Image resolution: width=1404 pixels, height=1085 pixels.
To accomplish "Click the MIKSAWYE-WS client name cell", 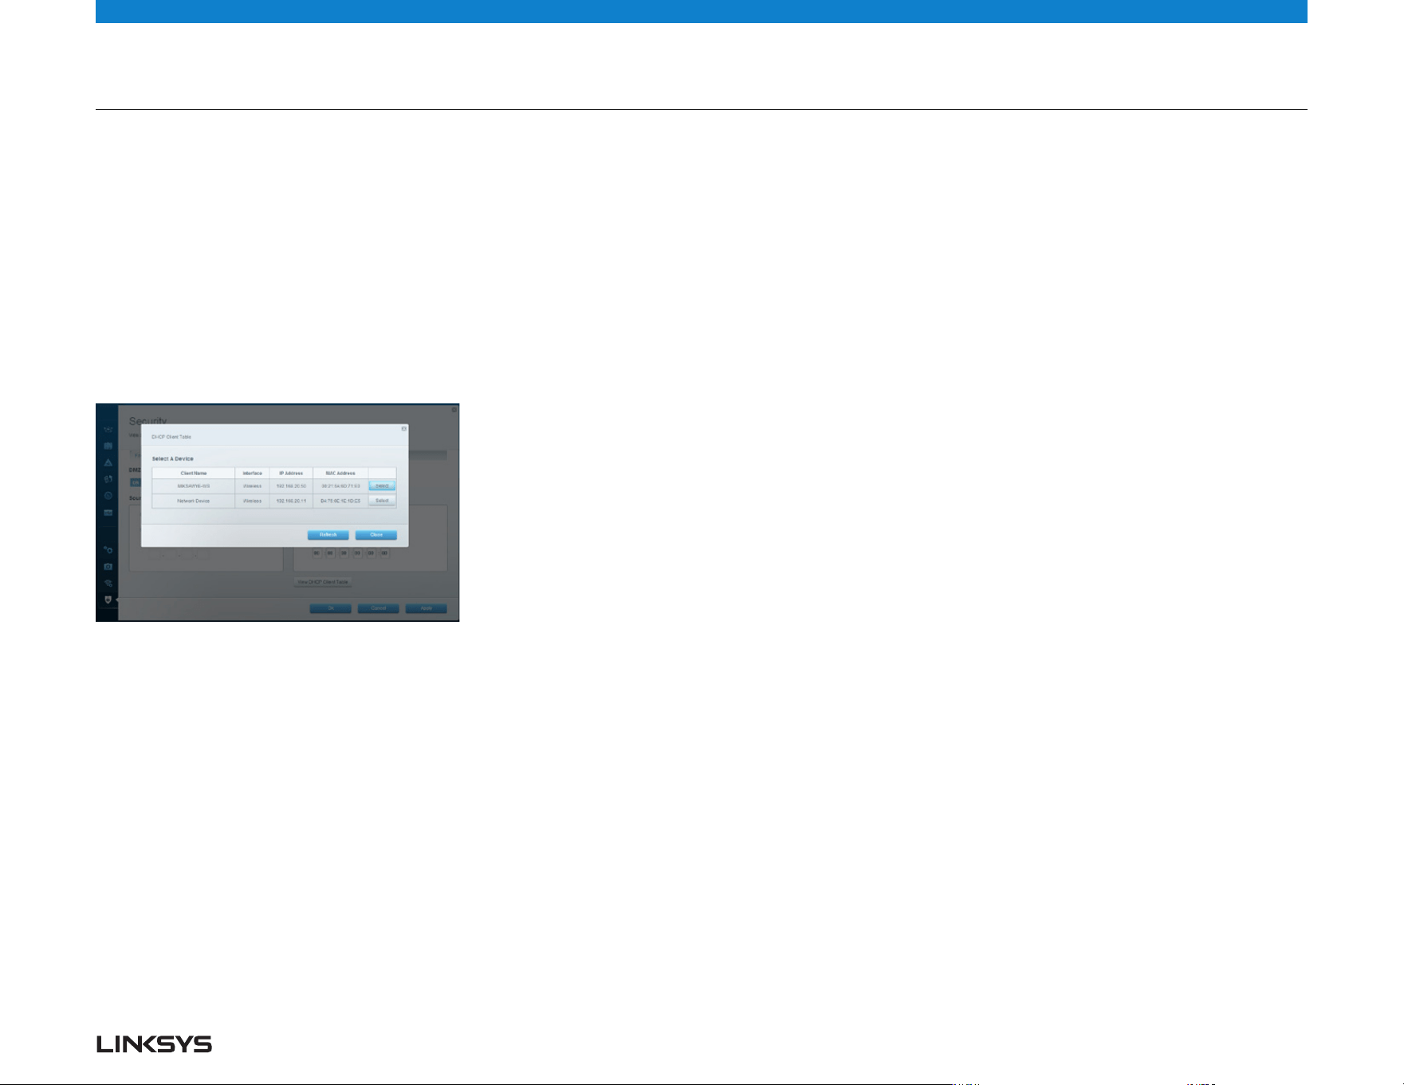I will coord(194,485).
